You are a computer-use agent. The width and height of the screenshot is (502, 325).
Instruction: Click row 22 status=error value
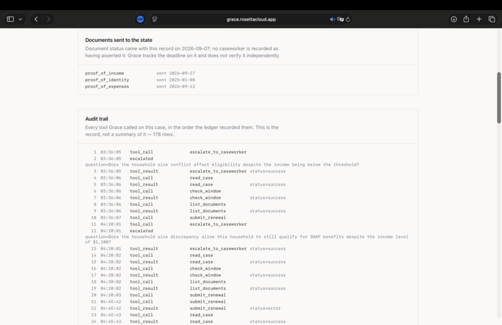(265, 308)
